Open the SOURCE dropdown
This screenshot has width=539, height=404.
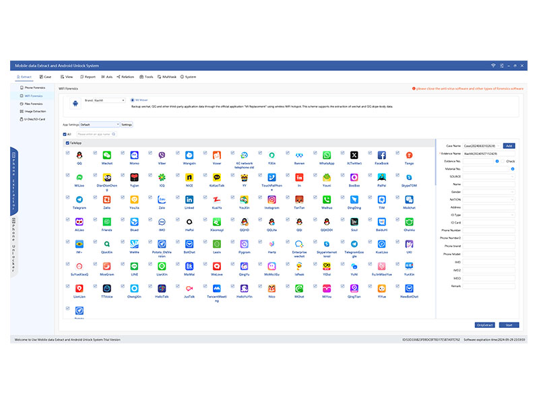point(489,176)
